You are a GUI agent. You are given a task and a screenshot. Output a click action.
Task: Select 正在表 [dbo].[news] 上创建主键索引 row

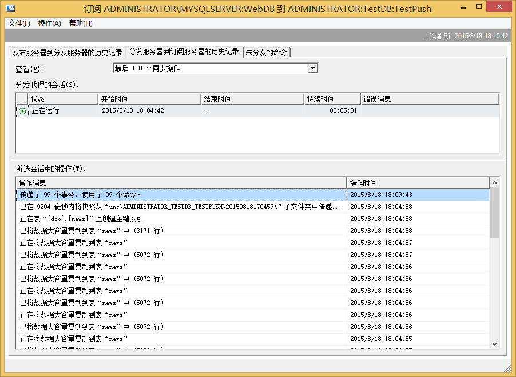coord(252,219)
